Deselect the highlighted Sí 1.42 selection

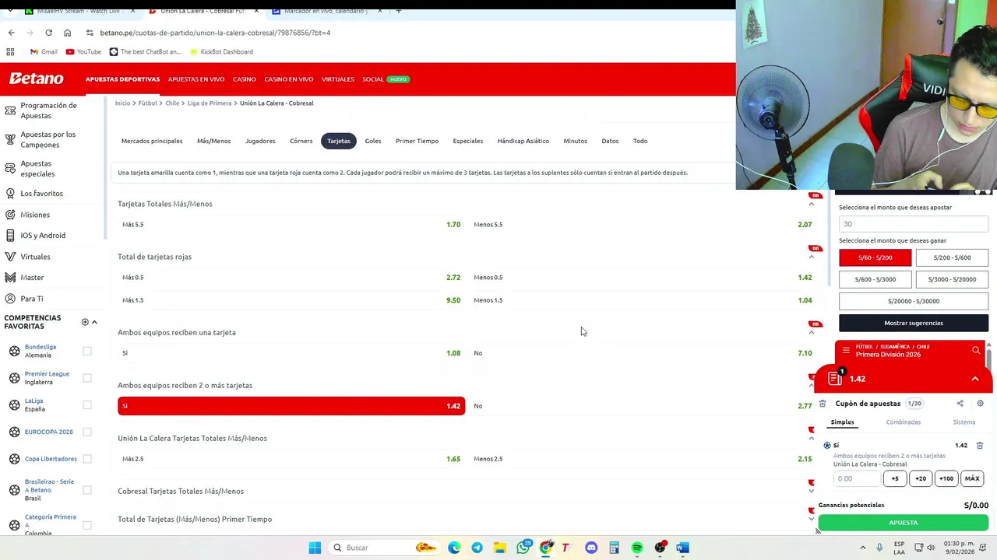[x=291, y=405]
